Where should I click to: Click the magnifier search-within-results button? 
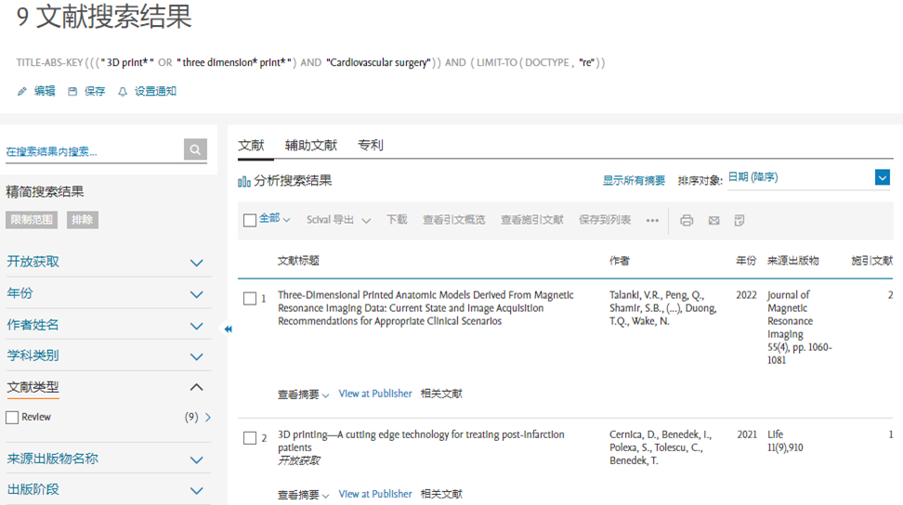coord(195,149)
